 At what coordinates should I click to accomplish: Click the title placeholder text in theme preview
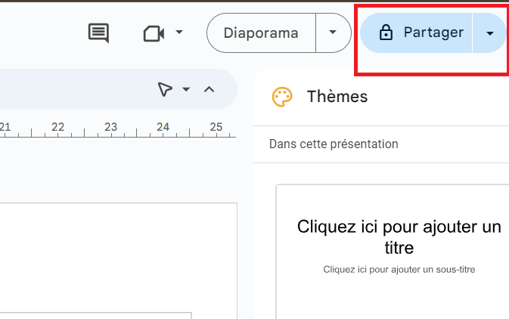399,237
